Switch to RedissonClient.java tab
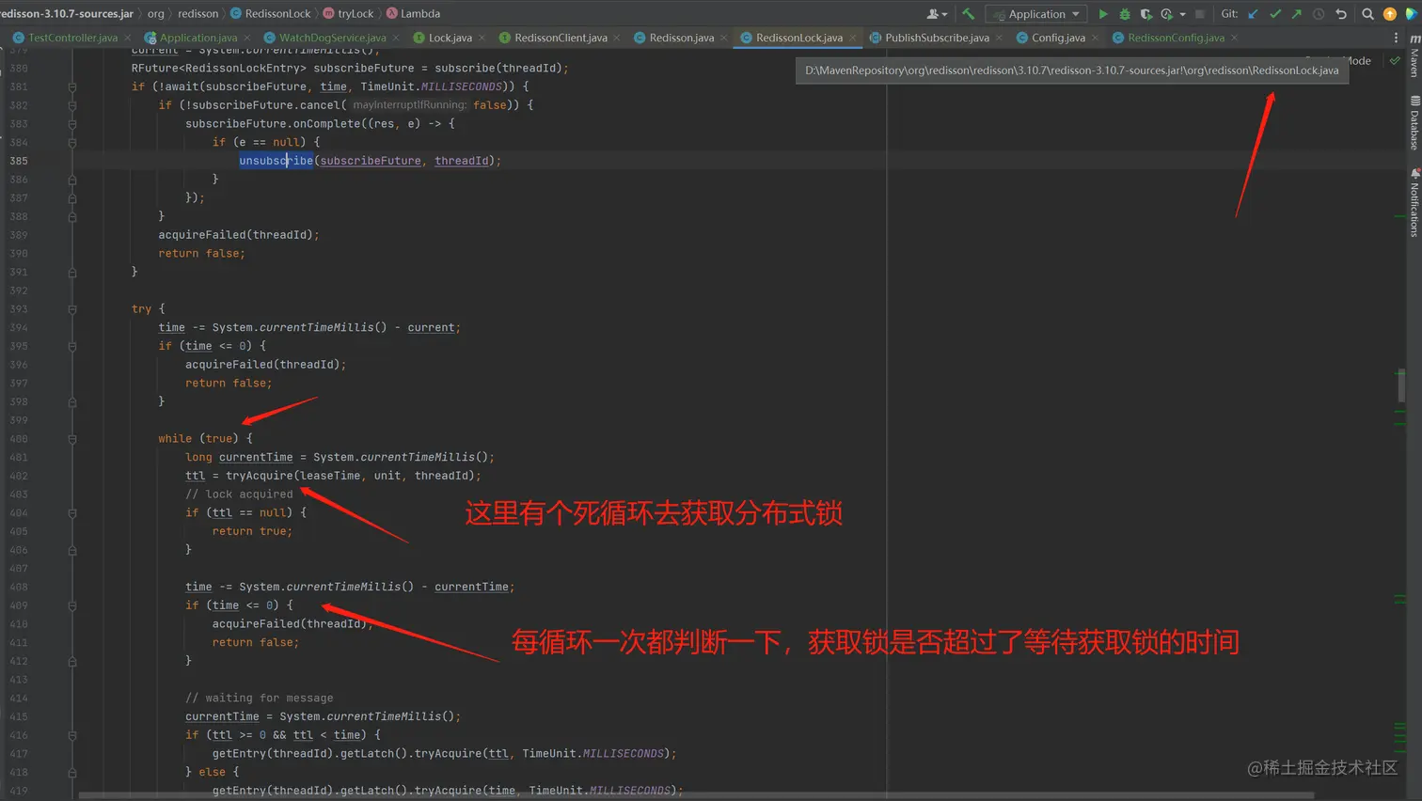This screenshot has height=801, width=1422. (561, 38)
